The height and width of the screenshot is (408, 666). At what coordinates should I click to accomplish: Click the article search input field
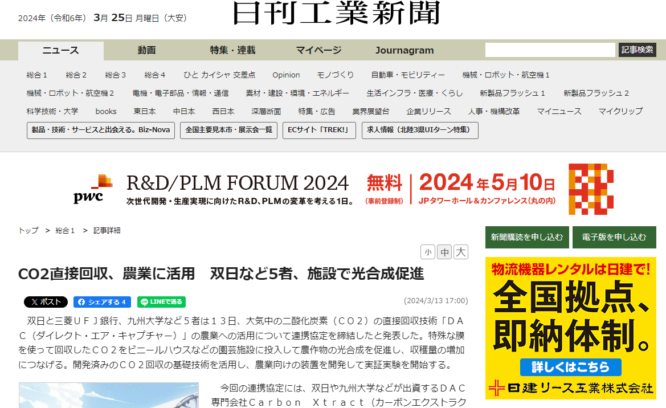pos(550,50)
